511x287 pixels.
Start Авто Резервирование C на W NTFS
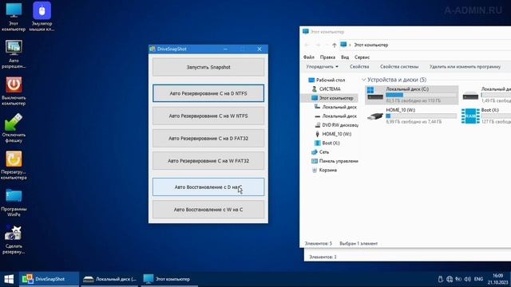pos(208,116)
